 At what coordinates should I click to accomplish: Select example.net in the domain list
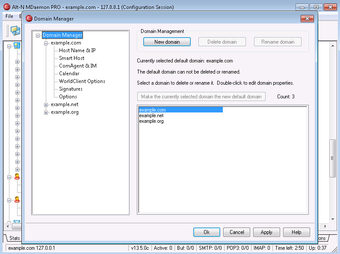(x=151, y=115)
